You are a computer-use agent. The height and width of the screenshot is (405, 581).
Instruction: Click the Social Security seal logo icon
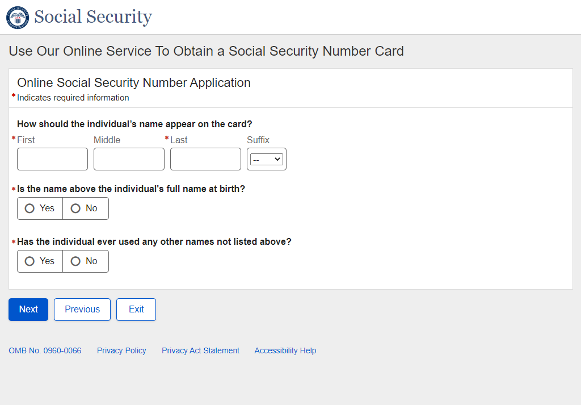click(17, 17)
